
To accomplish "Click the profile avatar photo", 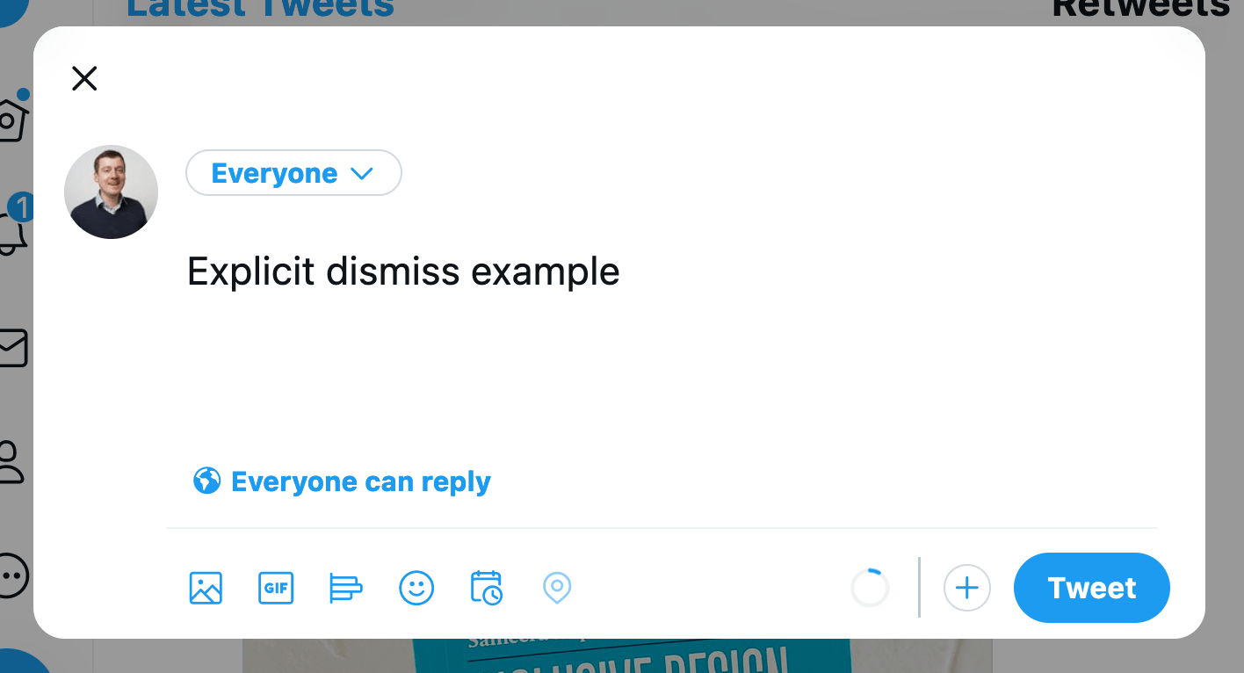I will (112, 192).
